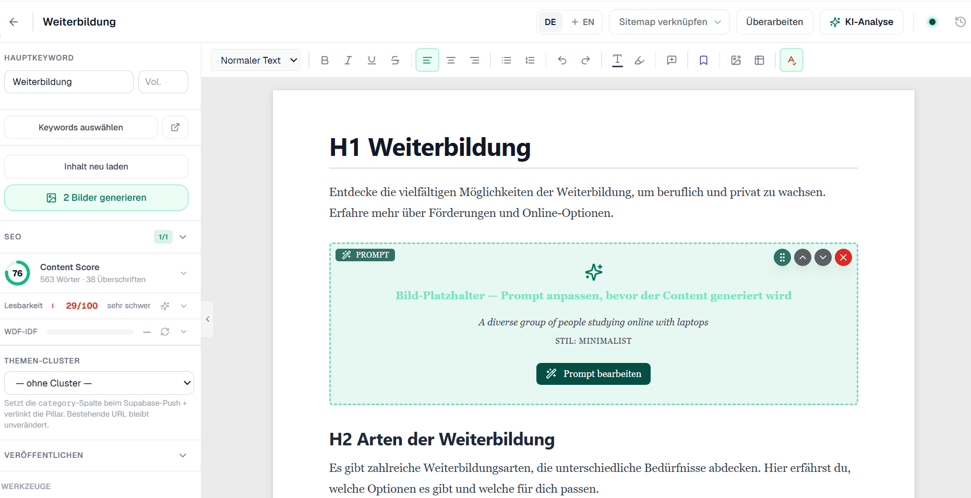Screen dimensions: 971x498
Task: Click Keywords auswählen
Action: pos(81,127)
